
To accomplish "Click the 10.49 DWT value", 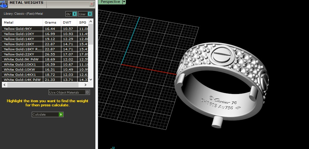I will pos(68,69).
